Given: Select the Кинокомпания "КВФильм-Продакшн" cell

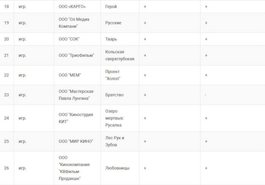Looking at the screenshot, I should click(x=77, y=168).
